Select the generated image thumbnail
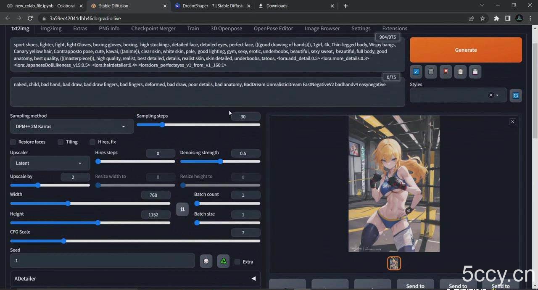The image size is (538, 290). coord(394,264)
